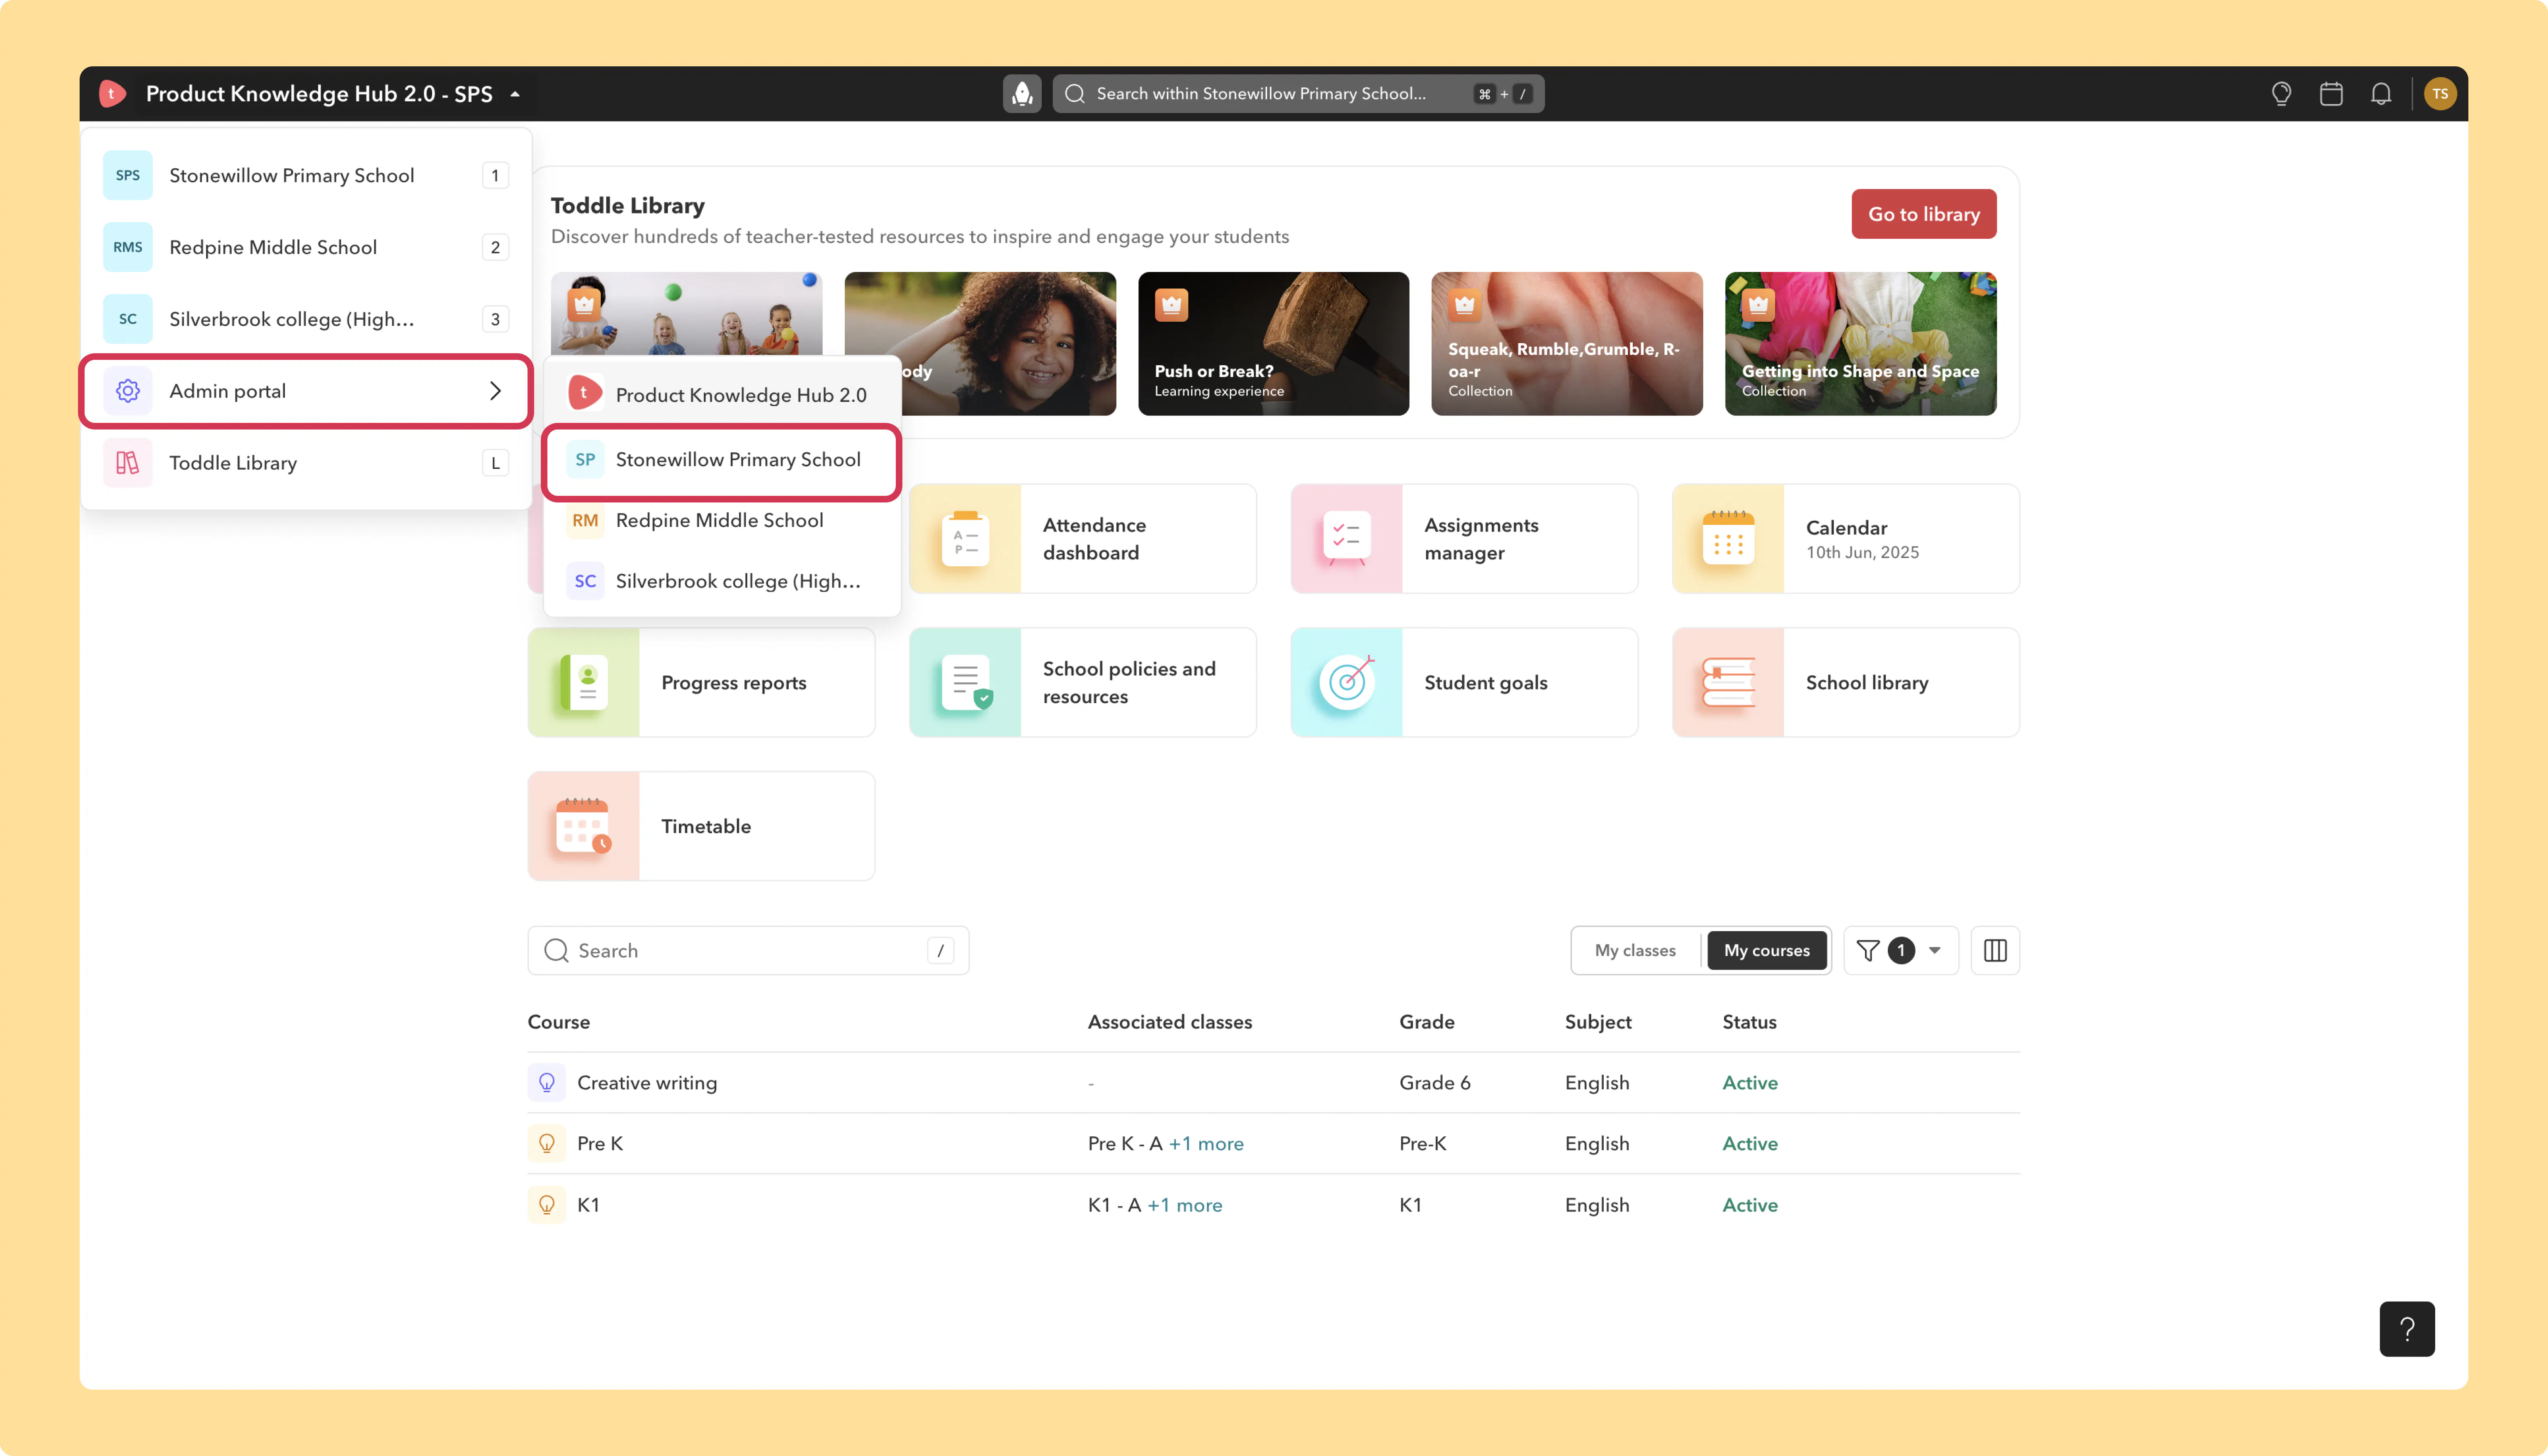Click the Timetable icon
The image size is (2548, 1456).
[x=584, y=826]
